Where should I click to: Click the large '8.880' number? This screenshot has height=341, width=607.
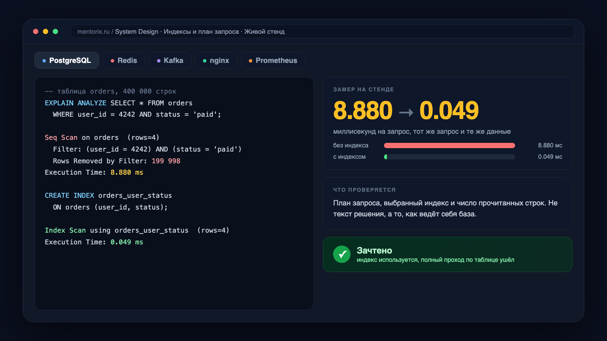[363, 111]
